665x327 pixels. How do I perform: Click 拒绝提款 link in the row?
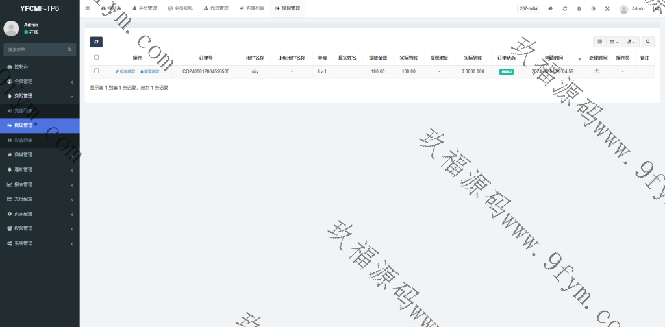[x=125, y=71]
